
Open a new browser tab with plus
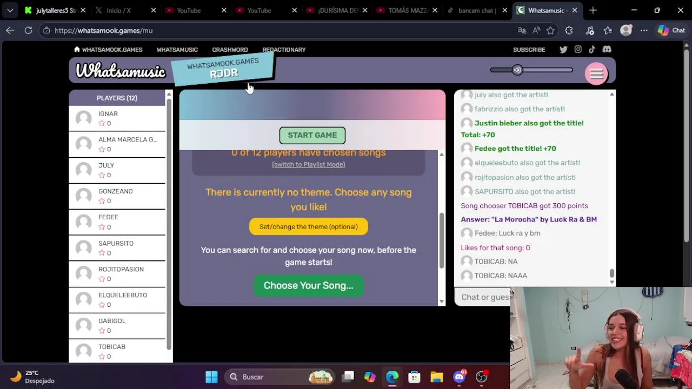(x=593, y=10)
